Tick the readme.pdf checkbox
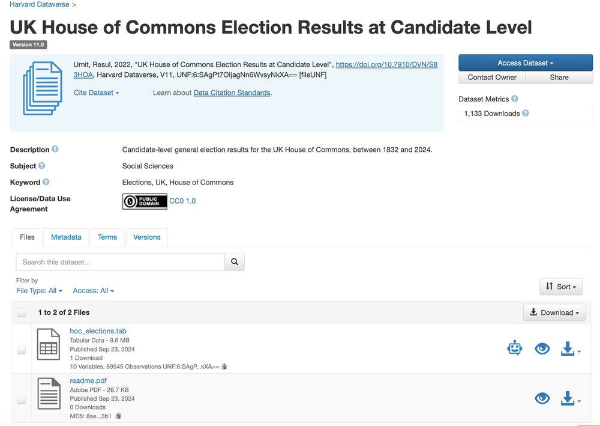Image resolution: width=600 pixels, height=426 pixels. coord(22,399)
